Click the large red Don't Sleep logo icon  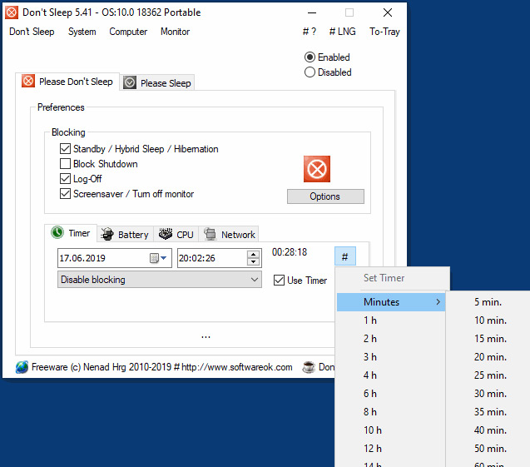point(317,169)
